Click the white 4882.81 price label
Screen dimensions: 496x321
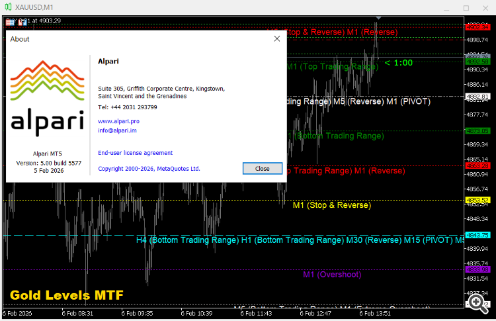point(477,96)
